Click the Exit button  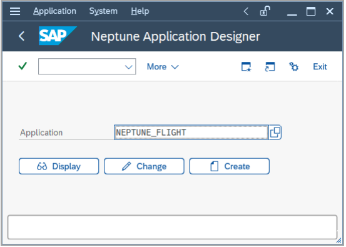pyautogui.click(x=320, y=67)
